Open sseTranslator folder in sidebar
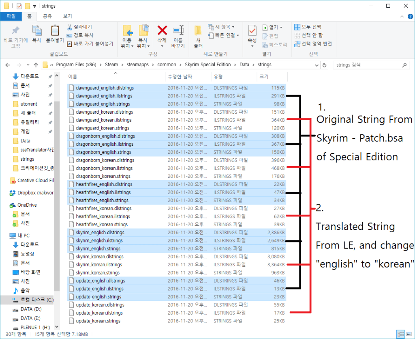415x339 pixels. pos(33,150)
